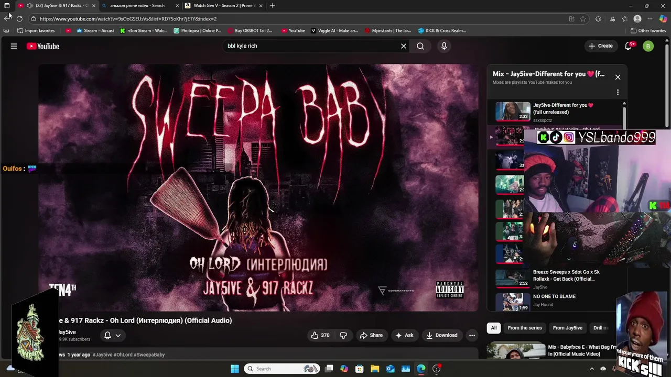Open the Import favorites bookmark
This screenshot has width=671, height=377.
click(36, 31)
